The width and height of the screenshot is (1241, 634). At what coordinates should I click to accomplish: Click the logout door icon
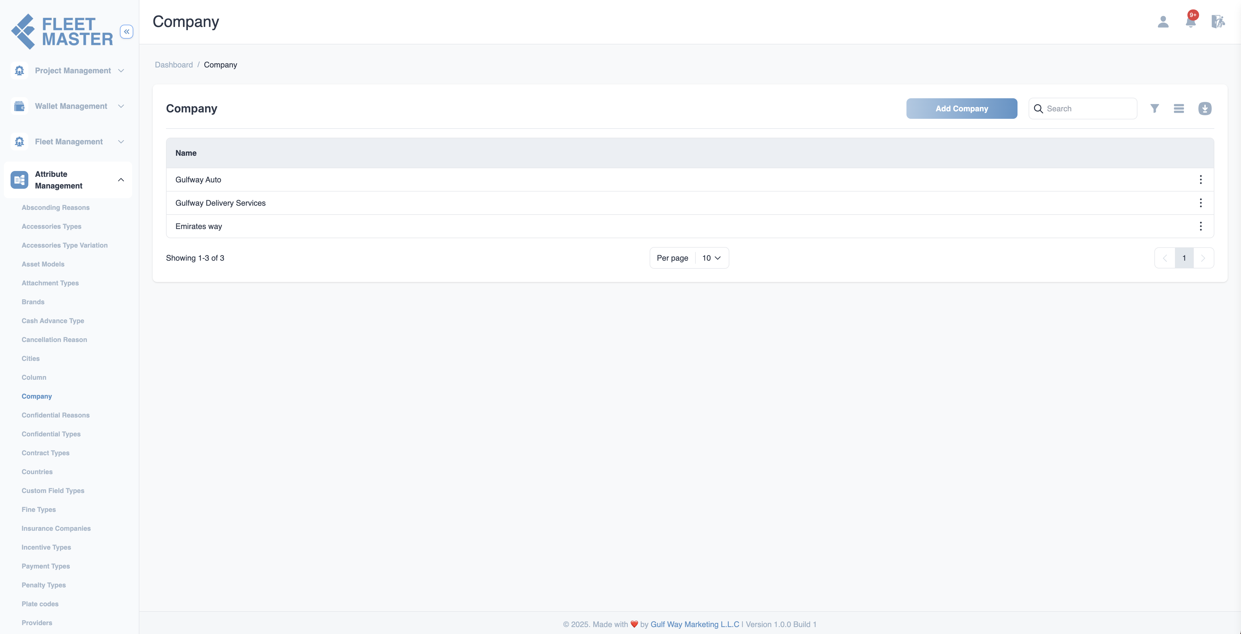pos(1218,22)
